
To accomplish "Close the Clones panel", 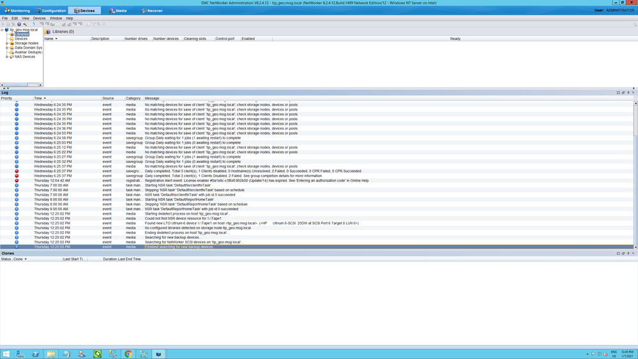I will click(633, 253).
